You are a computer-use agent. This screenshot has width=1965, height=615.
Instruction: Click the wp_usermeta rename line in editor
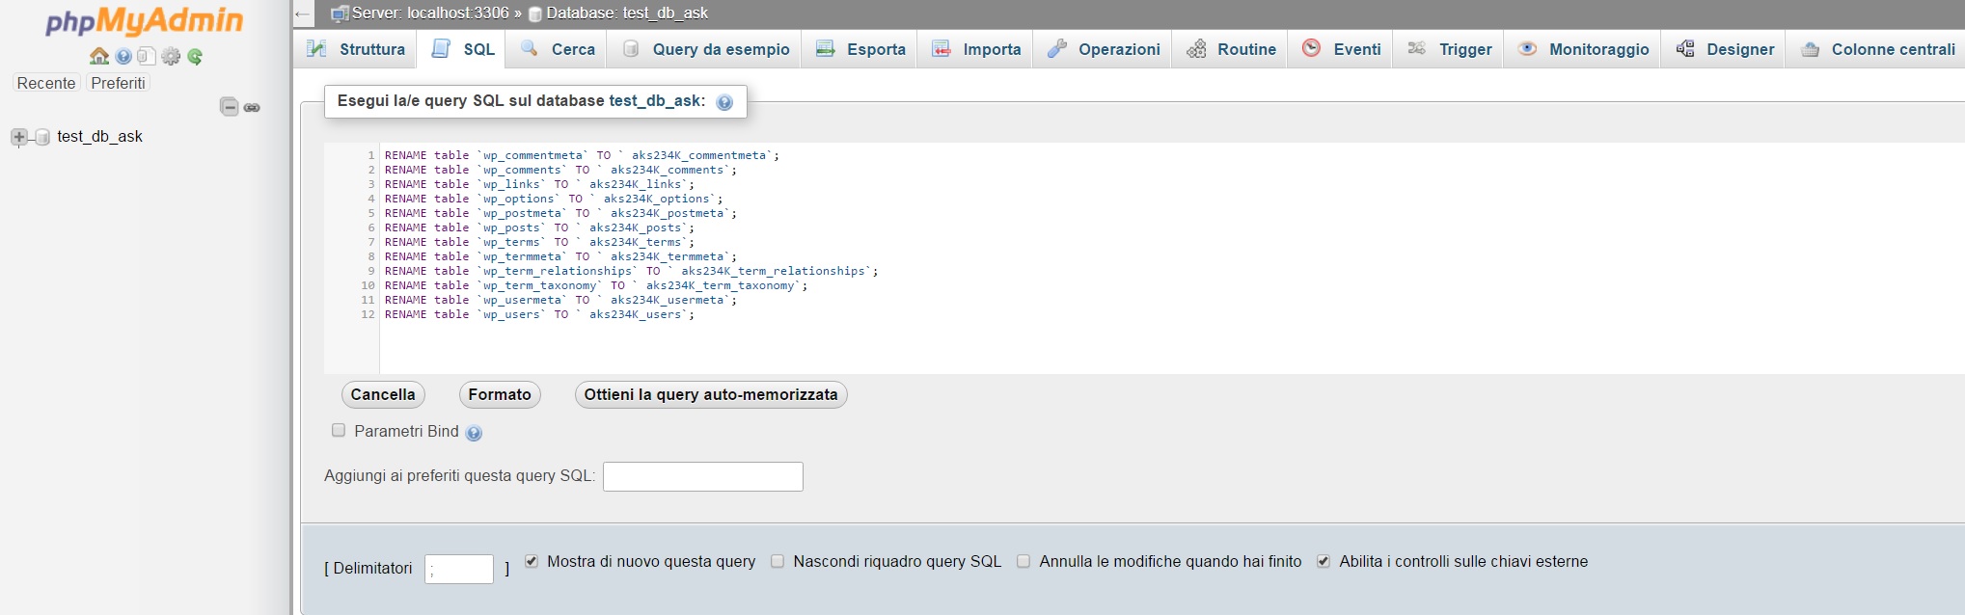click(560, 300)
